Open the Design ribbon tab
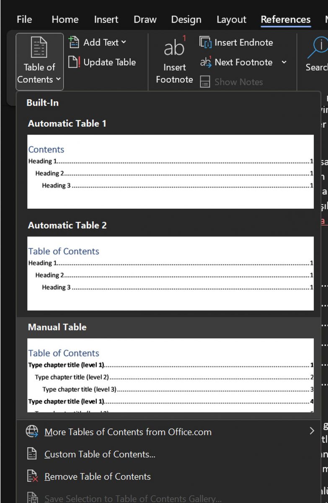Image resolution: width=328 pixels, height=503 pixels. click(186, 20)
